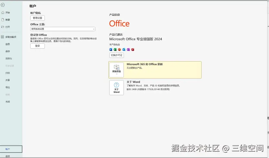Open the 开始 (Home) page
Image resolution: width=269 pixels, height=158 pixels.
pyautogui.click(x=7, y=13)
